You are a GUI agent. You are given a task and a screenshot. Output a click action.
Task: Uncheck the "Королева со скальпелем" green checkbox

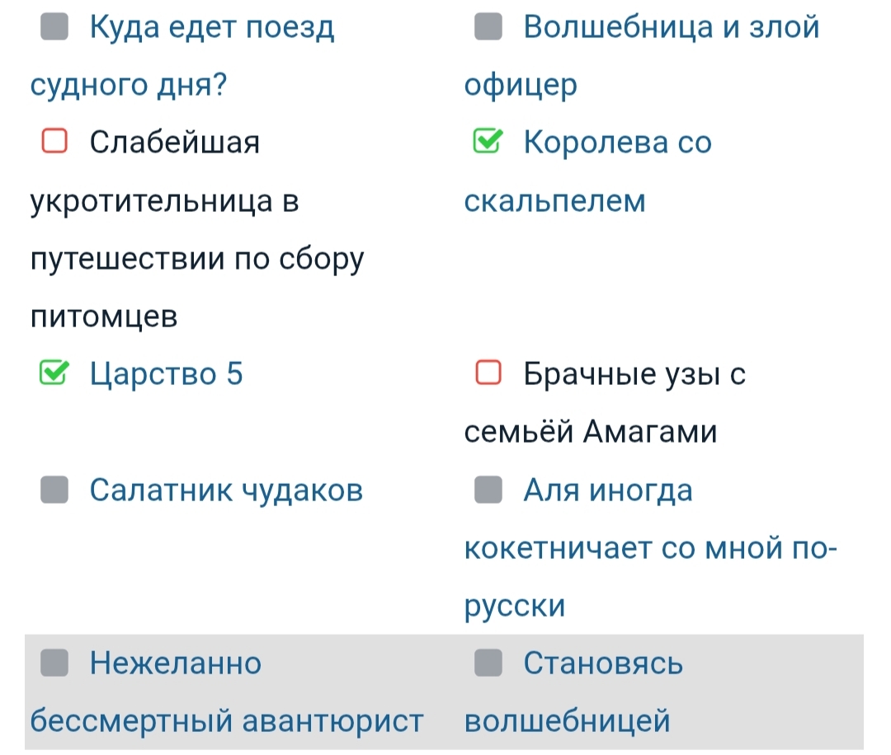[x=488, y=143]
